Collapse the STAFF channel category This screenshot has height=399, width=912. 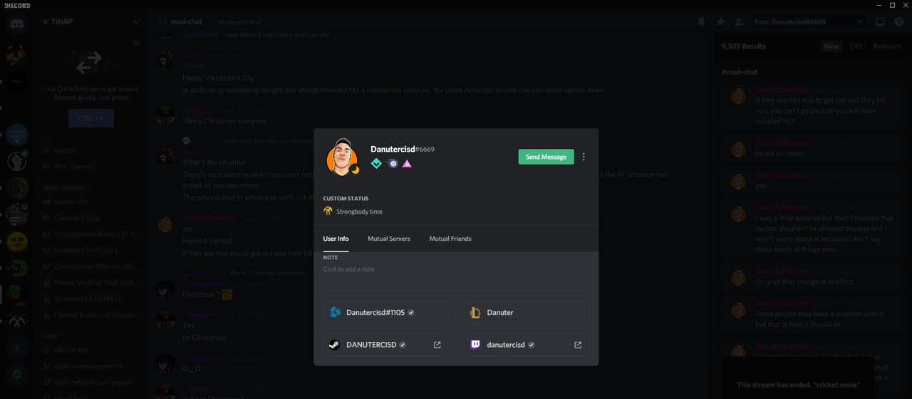(x=49, y=336)
